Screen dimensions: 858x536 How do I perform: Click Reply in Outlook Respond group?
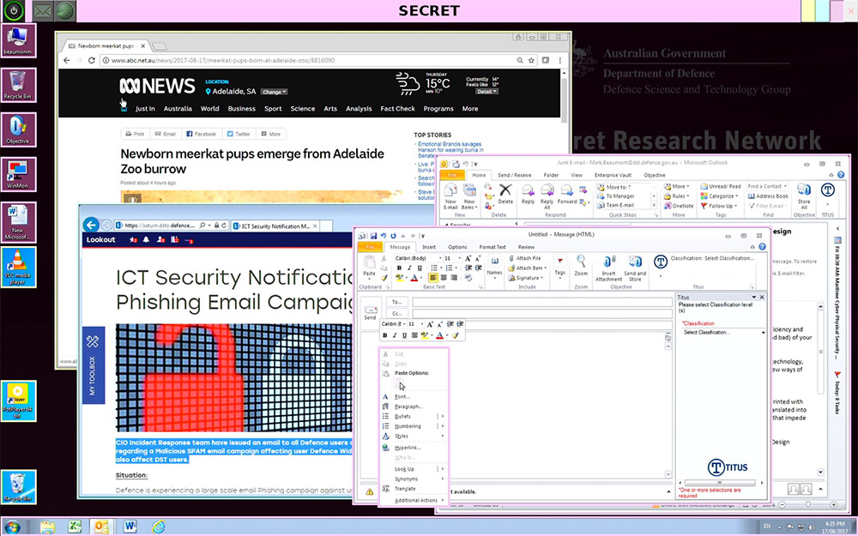pyautogui.click(x=528, y=194)
